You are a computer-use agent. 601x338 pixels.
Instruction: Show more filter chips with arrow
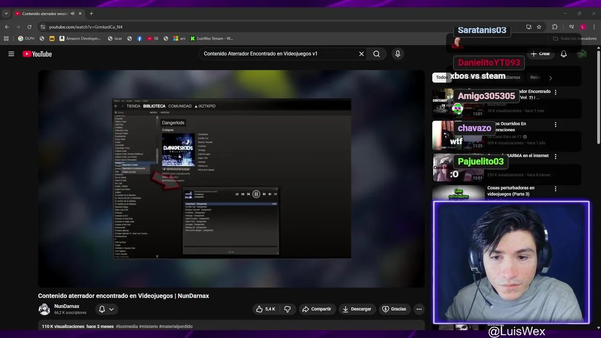pyautogui.click(x=550, y=78)
